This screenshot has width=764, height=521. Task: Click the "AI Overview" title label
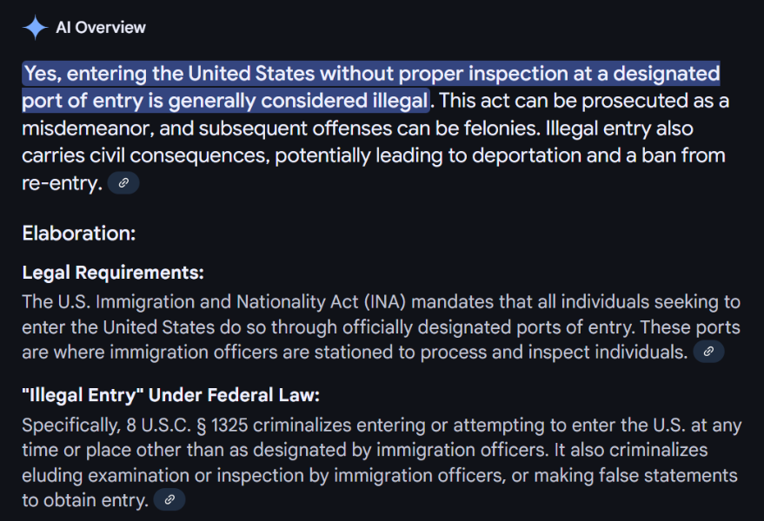pyautogui.click(x=101, y=28)
